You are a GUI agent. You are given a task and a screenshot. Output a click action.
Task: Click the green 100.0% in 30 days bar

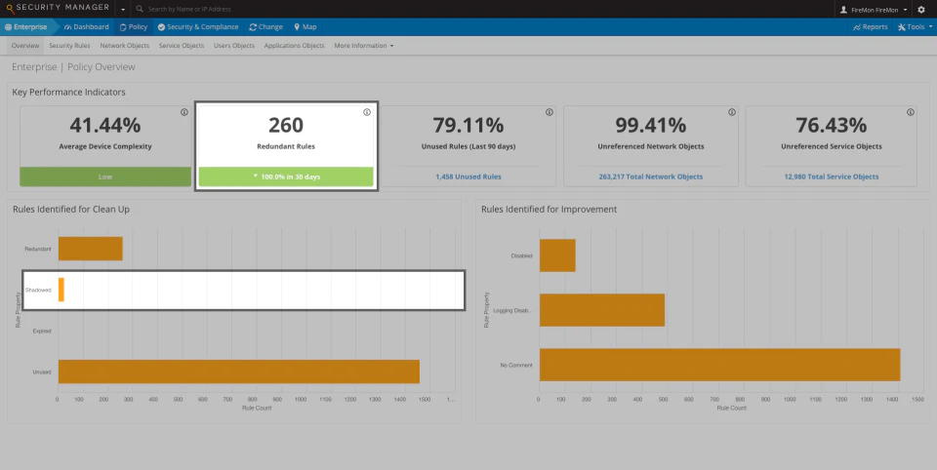286,176
